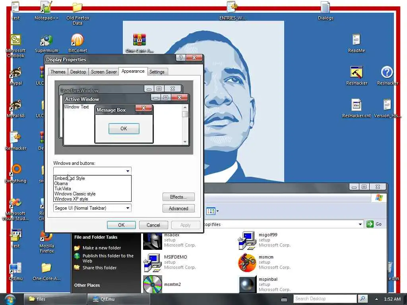This screenshot has height=305, width=407.
Task: Click the preview window scrollbar down arrow
Action: [185, 142]
